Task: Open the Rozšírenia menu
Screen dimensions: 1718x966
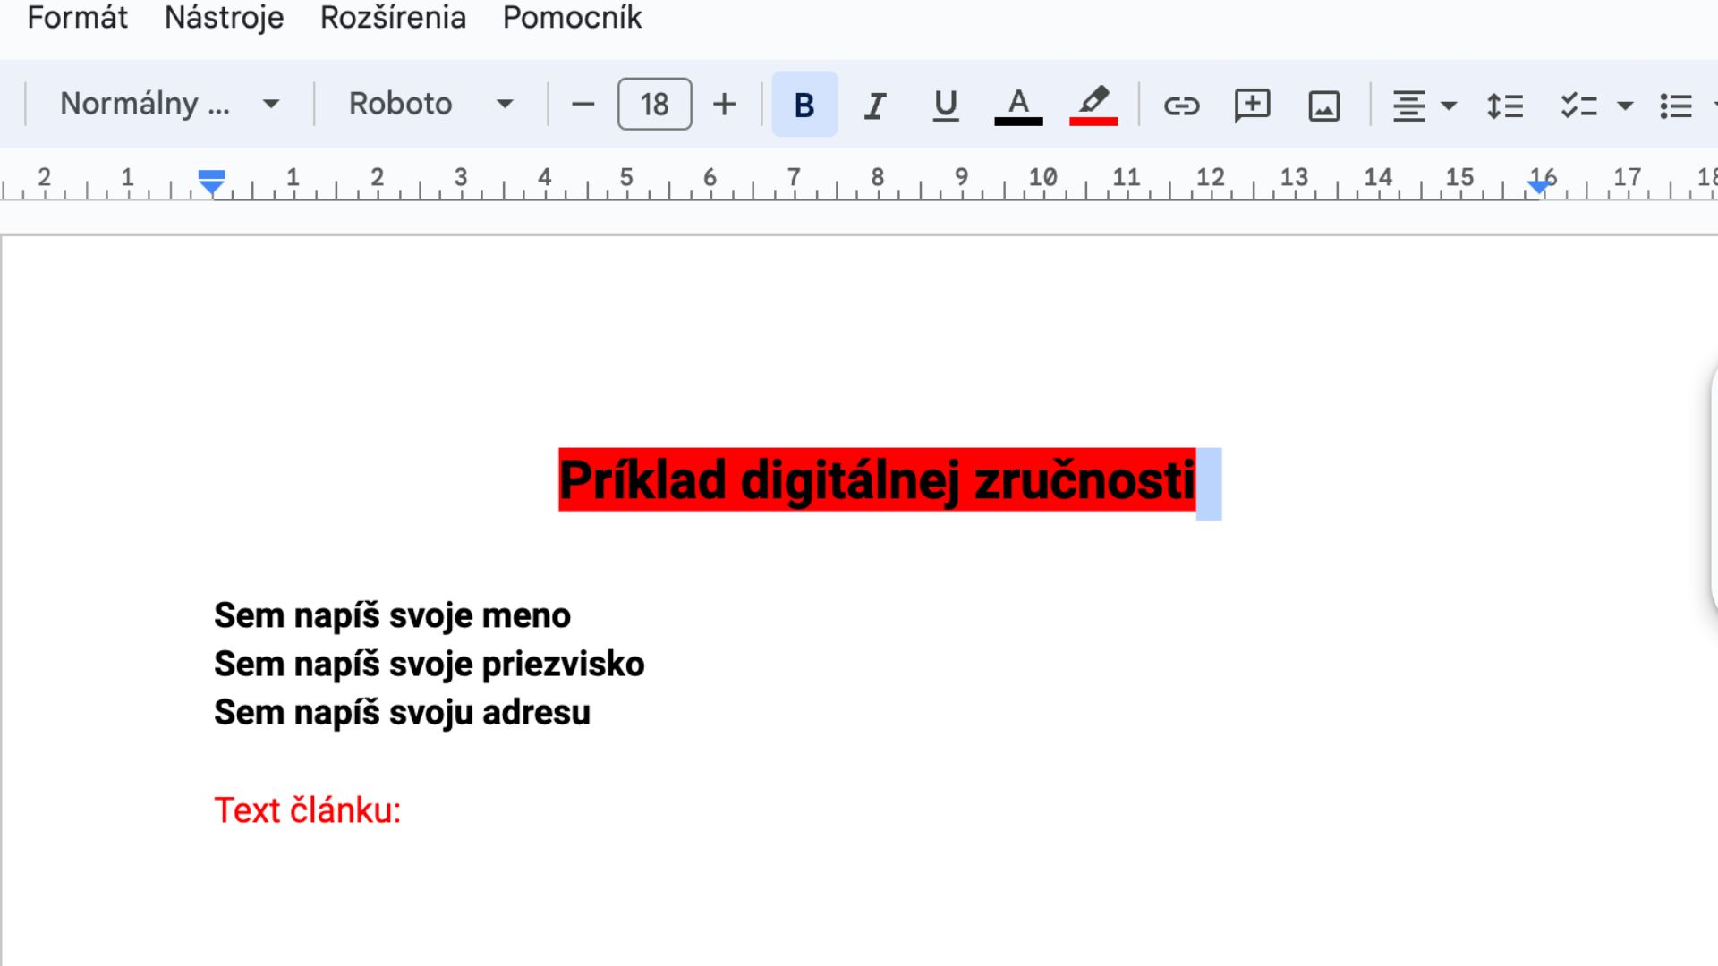Action: 393,17
